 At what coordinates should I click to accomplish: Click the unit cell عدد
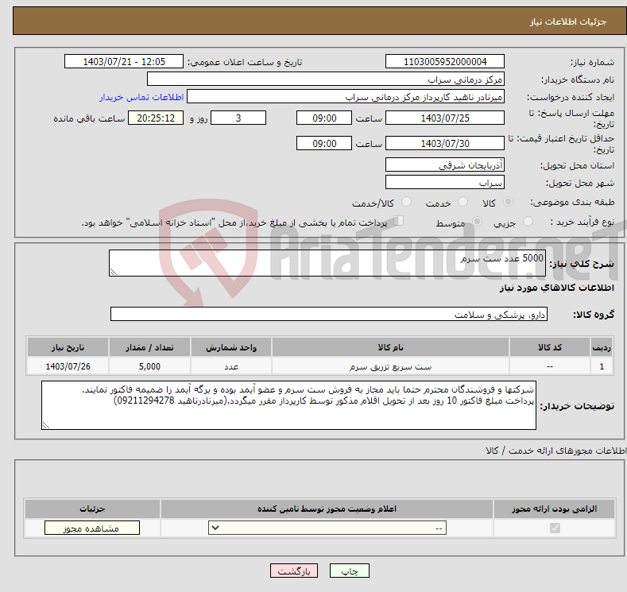point(231,366)
